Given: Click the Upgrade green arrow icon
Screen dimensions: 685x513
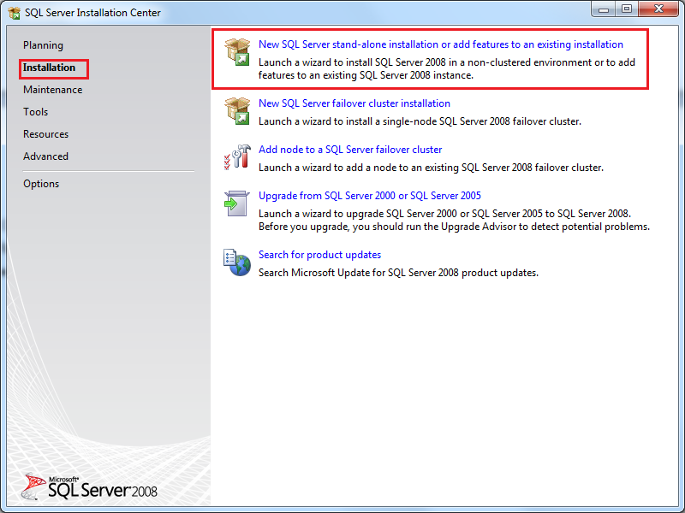Looking at the screenshot, I should click(x=237, y=203).
